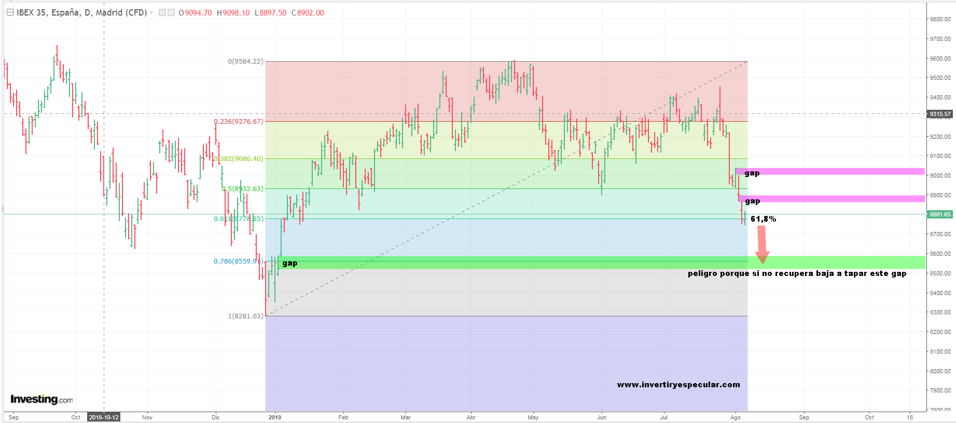Toggle the IBEX 35 series visibility eye
The width and height of the screenshot is (956, 423).
pyautogui.click(x=162, y=13)
